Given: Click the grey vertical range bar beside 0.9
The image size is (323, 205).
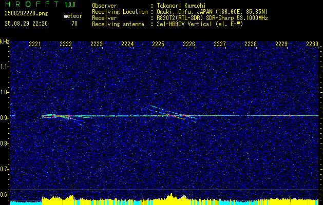Looking at the screenshot, I should [10, 118].
